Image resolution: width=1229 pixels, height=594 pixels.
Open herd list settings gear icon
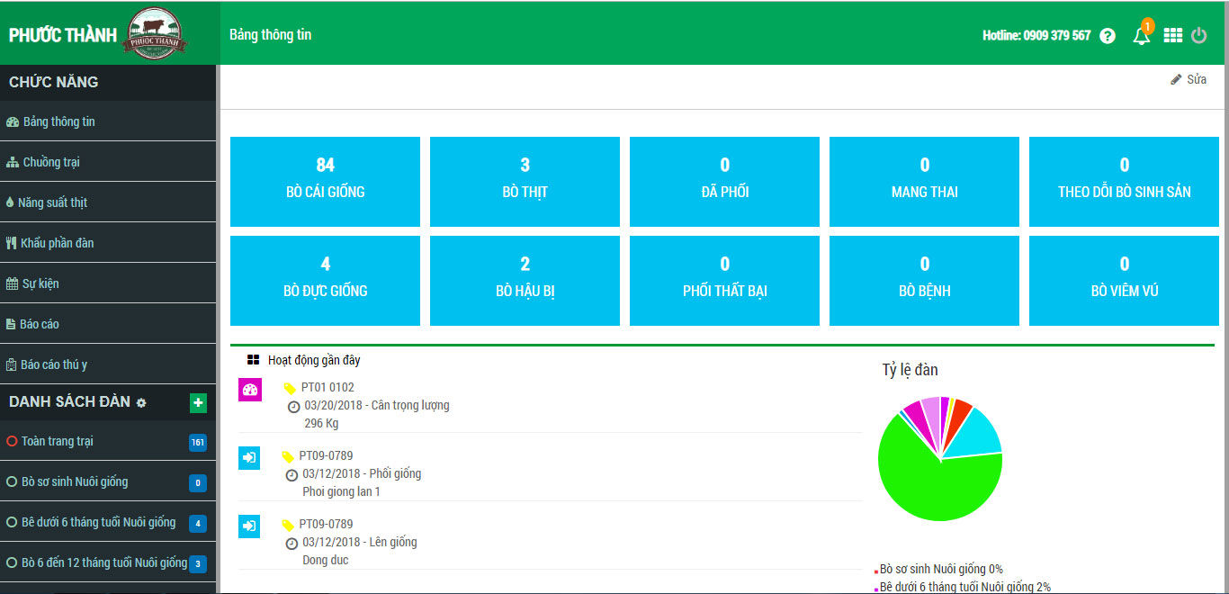coord(141,403)
